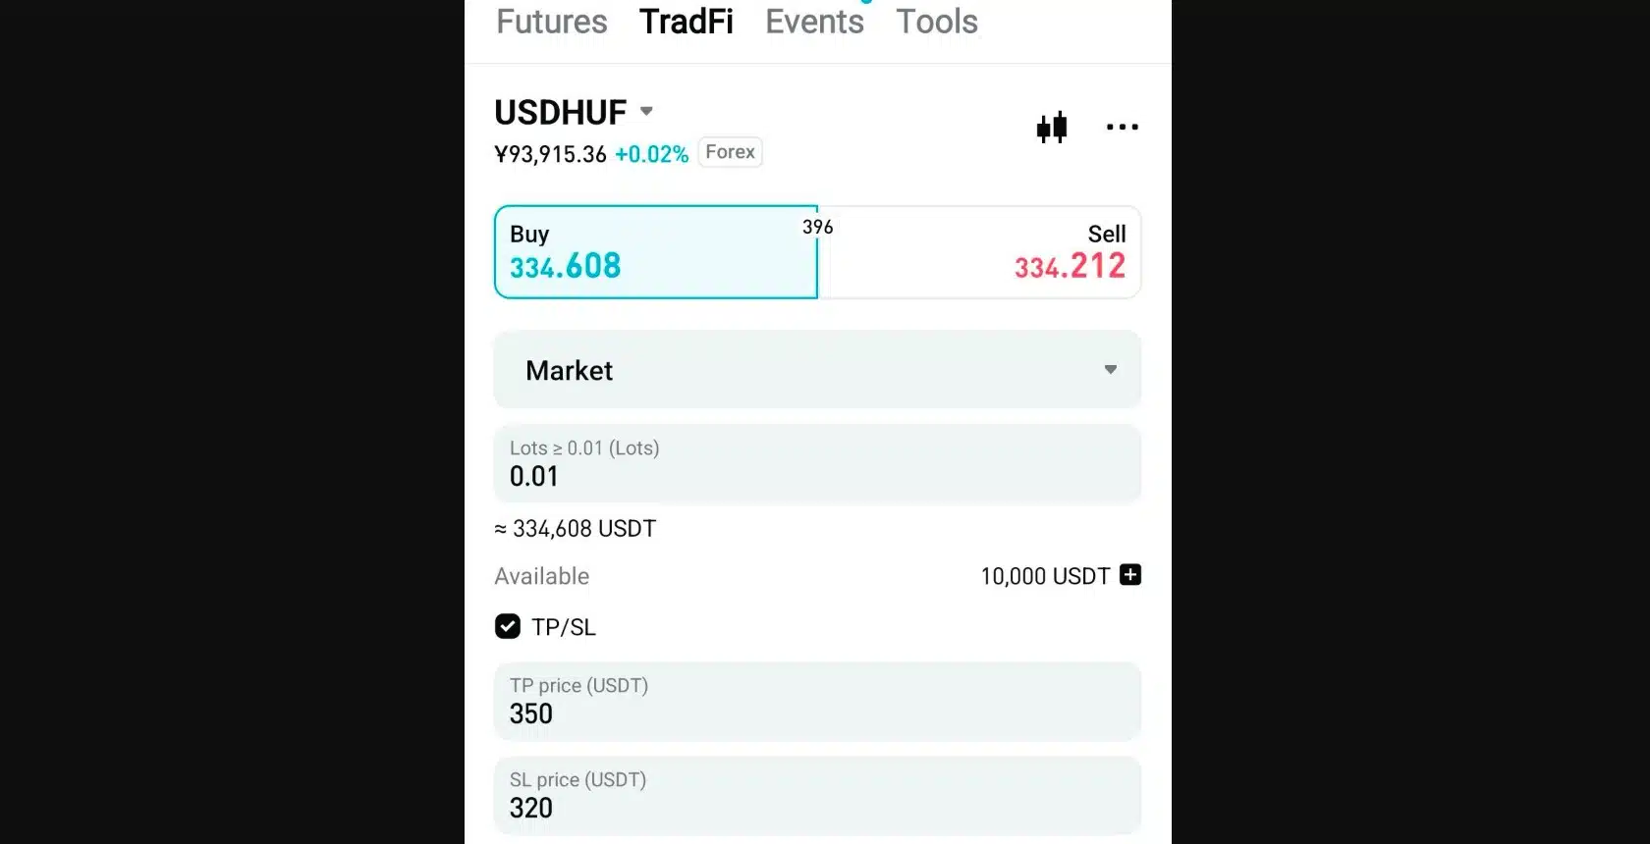Open the candlestick chart view
Screen dimensions: 1650x844
coord(1052,127)
